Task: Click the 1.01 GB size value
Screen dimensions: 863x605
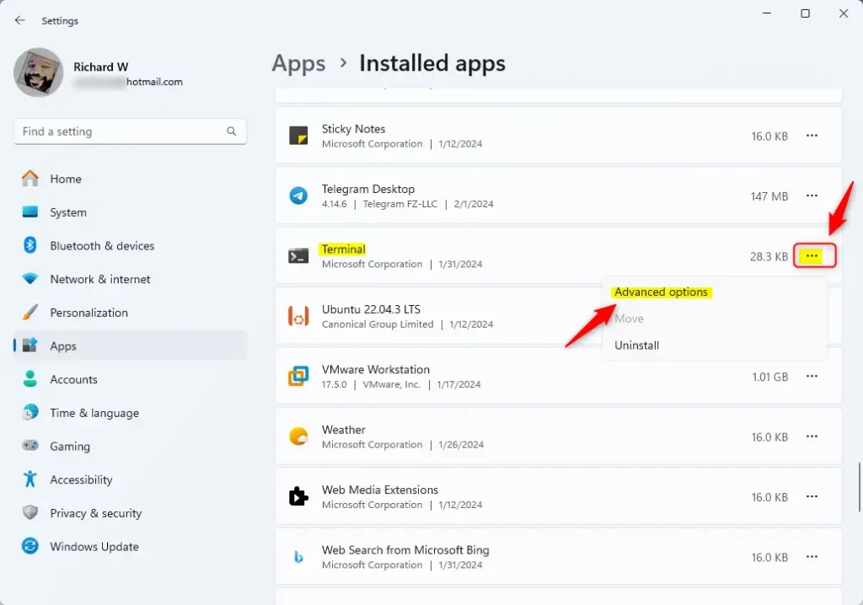Action: tap(770, 377)
